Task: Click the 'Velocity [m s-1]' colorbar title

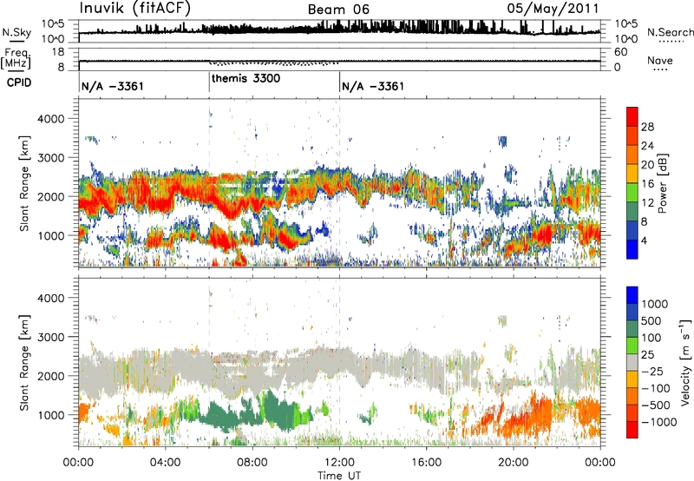Action: point(684,362)
